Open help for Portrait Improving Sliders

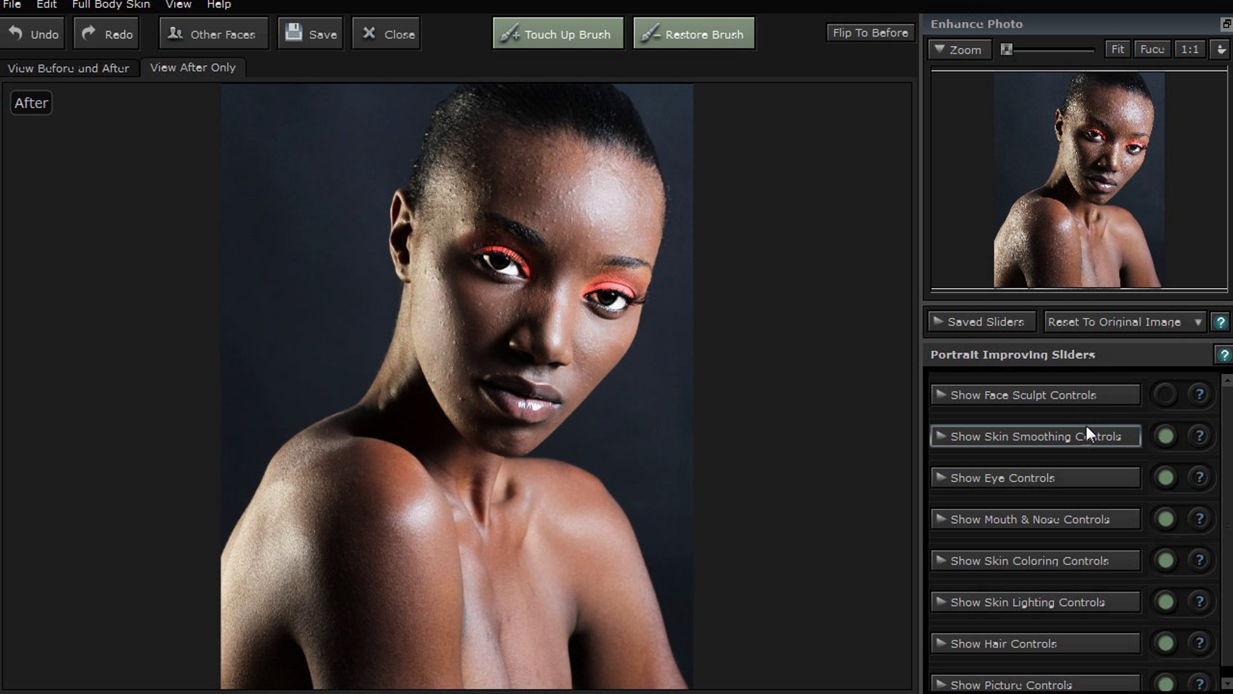coord(1224,355)
